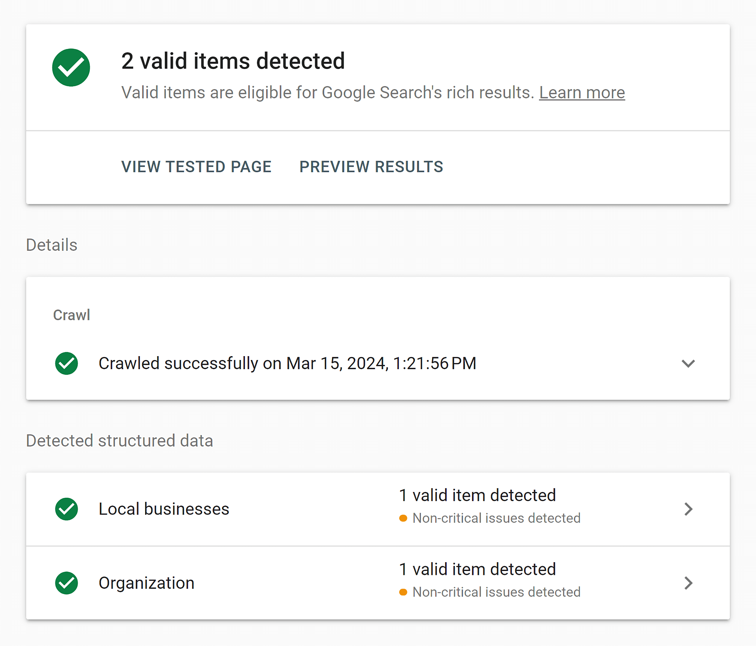Open Local businesses details via right arrow

[688, 509]
